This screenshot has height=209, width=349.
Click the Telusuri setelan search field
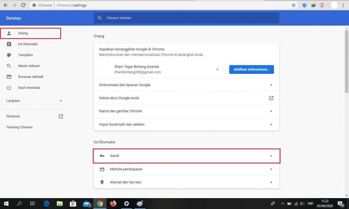pos(186,18)
